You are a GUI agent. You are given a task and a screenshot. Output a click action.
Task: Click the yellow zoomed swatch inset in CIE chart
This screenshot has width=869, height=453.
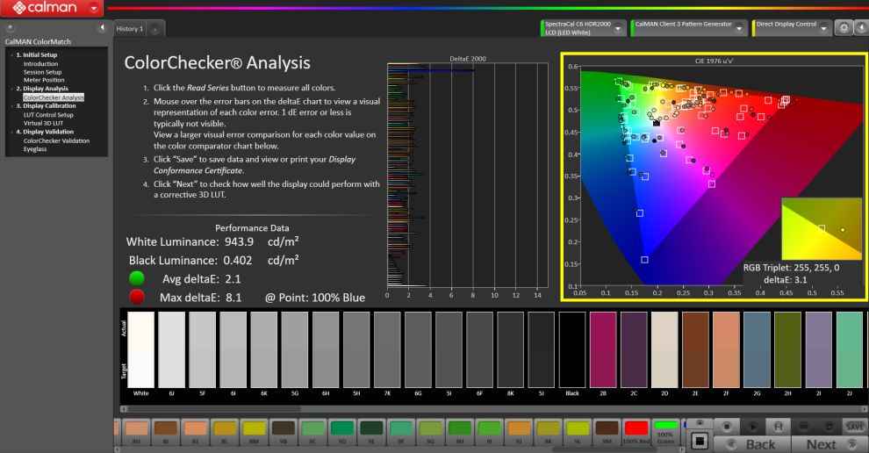[822, 229]
